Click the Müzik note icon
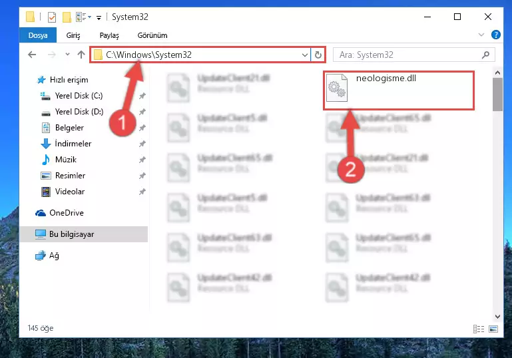512x358 pixels. pos(46,160)
